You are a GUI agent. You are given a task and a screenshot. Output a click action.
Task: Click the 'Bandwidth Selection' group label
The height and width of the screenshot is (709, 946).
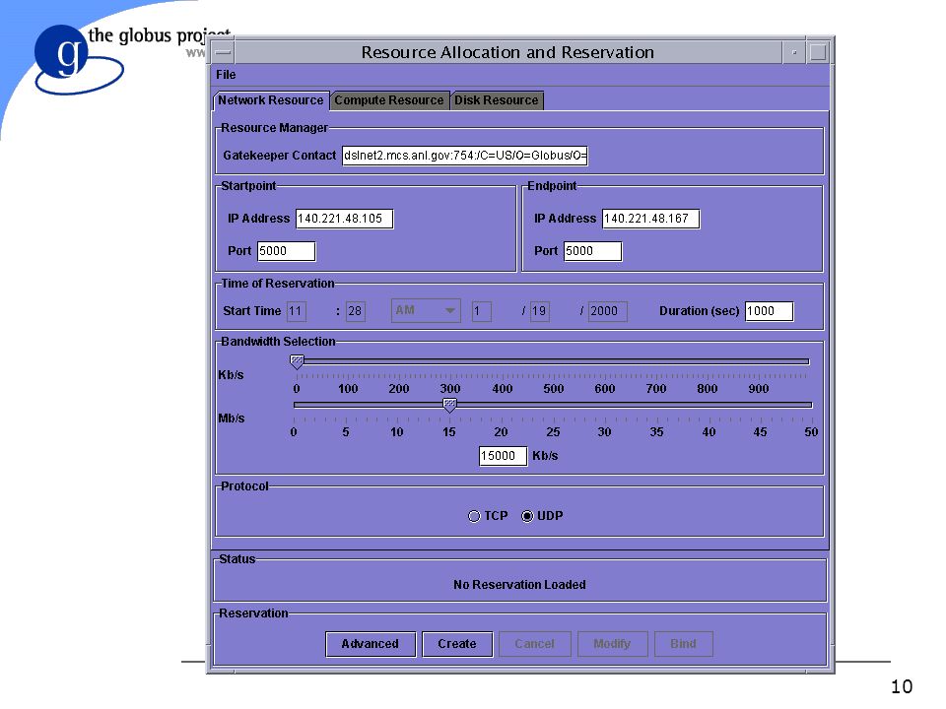coord(278,342)
